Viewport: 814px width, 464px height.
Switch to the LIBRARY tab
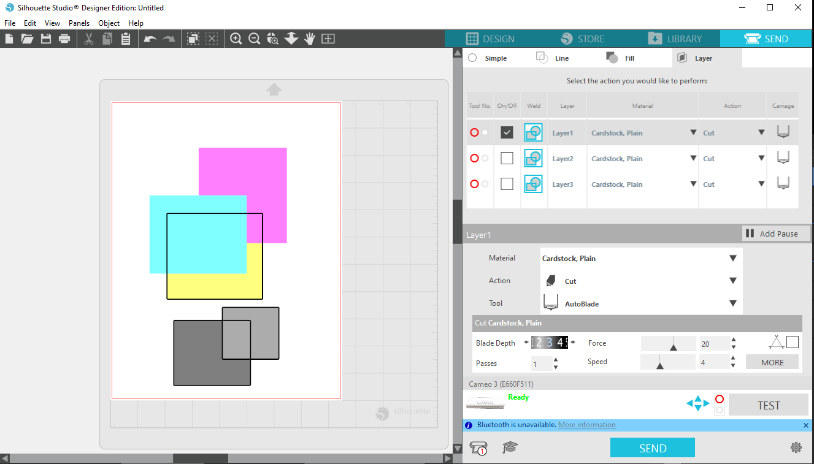(x=674, y=39)
